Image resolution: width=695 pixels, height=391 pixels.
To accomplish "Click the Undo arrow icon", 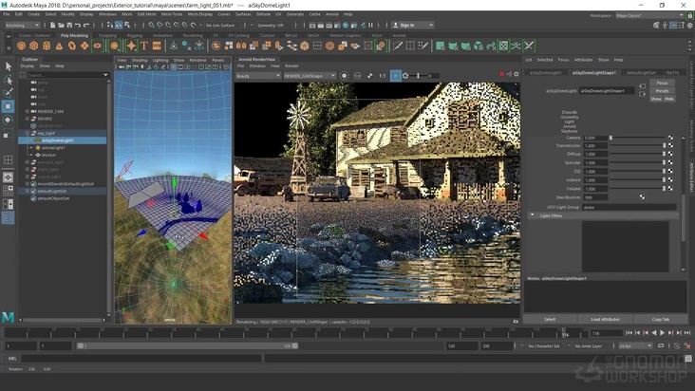I will click(78, 26).
